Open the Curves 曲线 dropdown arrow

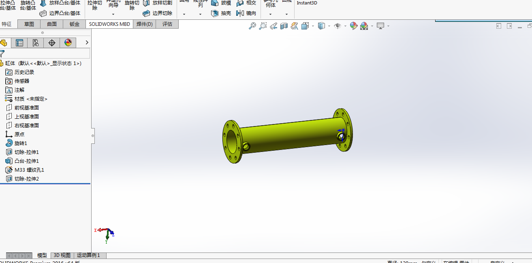286,14
